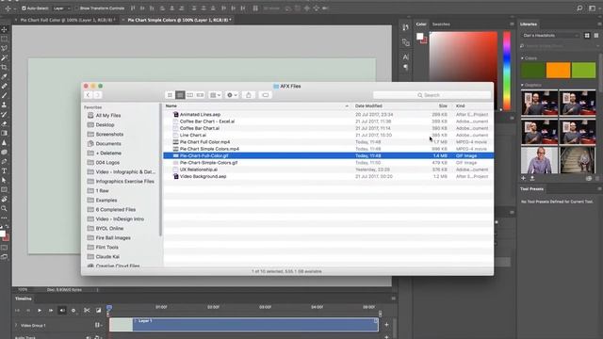
Task: Toggle Show Transform Controls checkbox
Action: [x=76, y=8]
